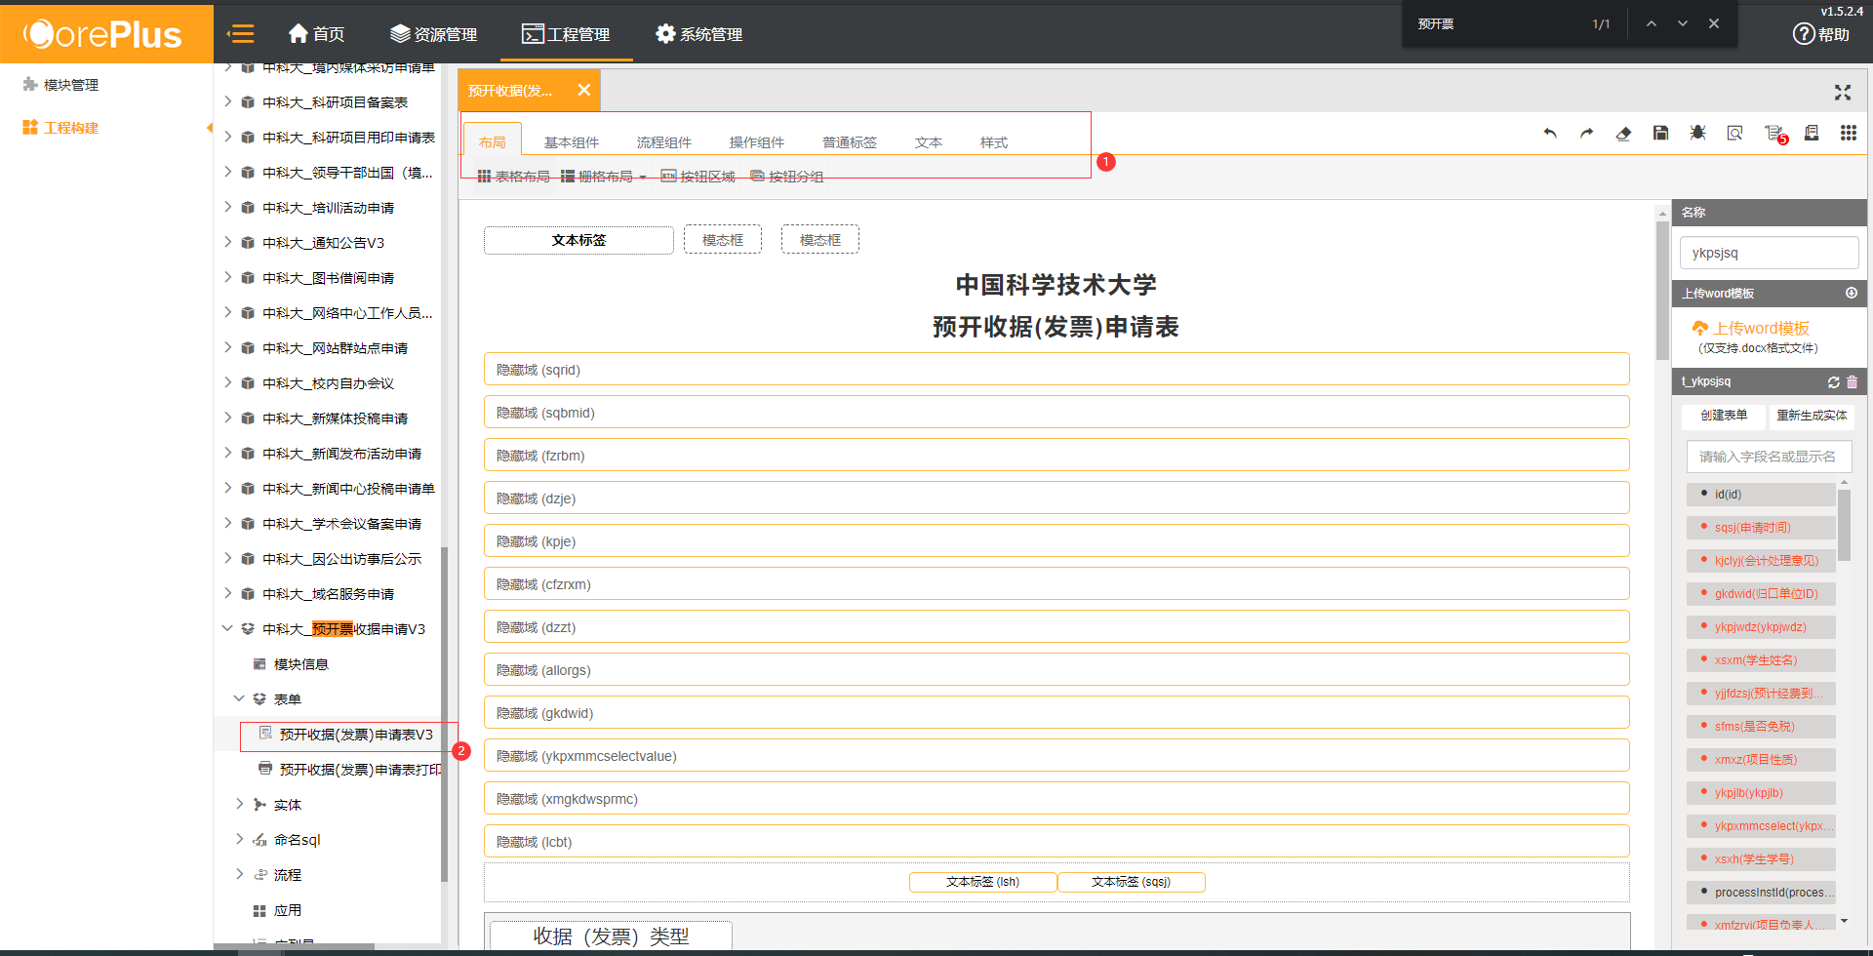Screen dimensions: 1873x956
Task: Collapse the 表单 tree node
Action: [x=239, y=699]
